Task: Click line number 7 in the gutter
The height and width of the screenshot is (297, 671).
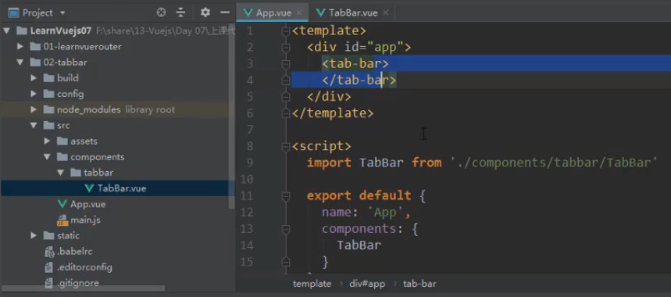Action: pyautogui.click(x=249, y=130)
